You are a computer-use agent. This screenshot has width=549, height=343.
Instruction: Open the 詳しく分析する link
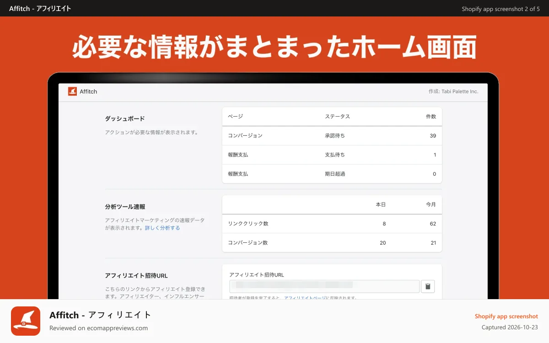tap(162, 228)
